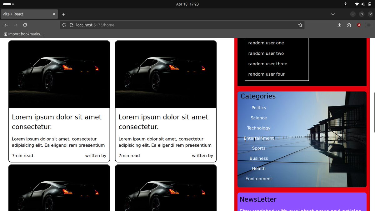The image size is (375, 211).
Task: Click the NewsLetter heading
Action: pyautogui.click(x=258, y=199)
